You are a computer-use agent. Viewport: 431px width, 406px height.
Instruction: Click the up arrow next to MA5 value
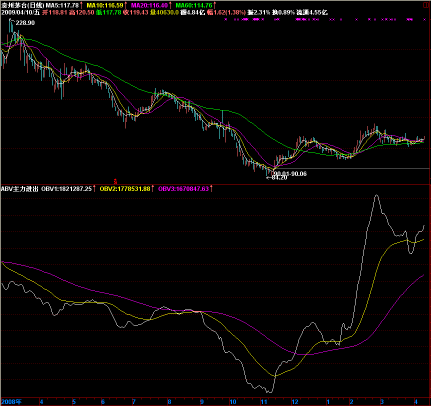82,5
